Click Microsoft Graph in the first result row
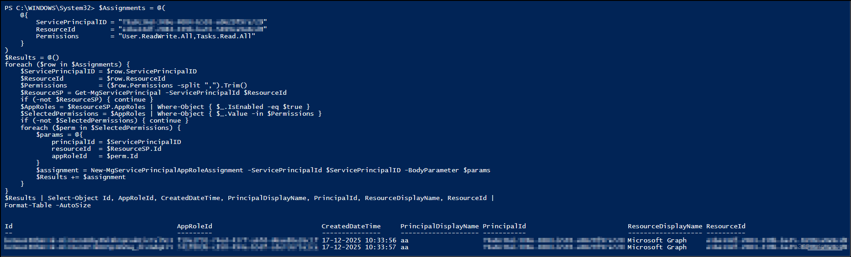This screenshot has height=257, width=851. click(x=657, y=241)
